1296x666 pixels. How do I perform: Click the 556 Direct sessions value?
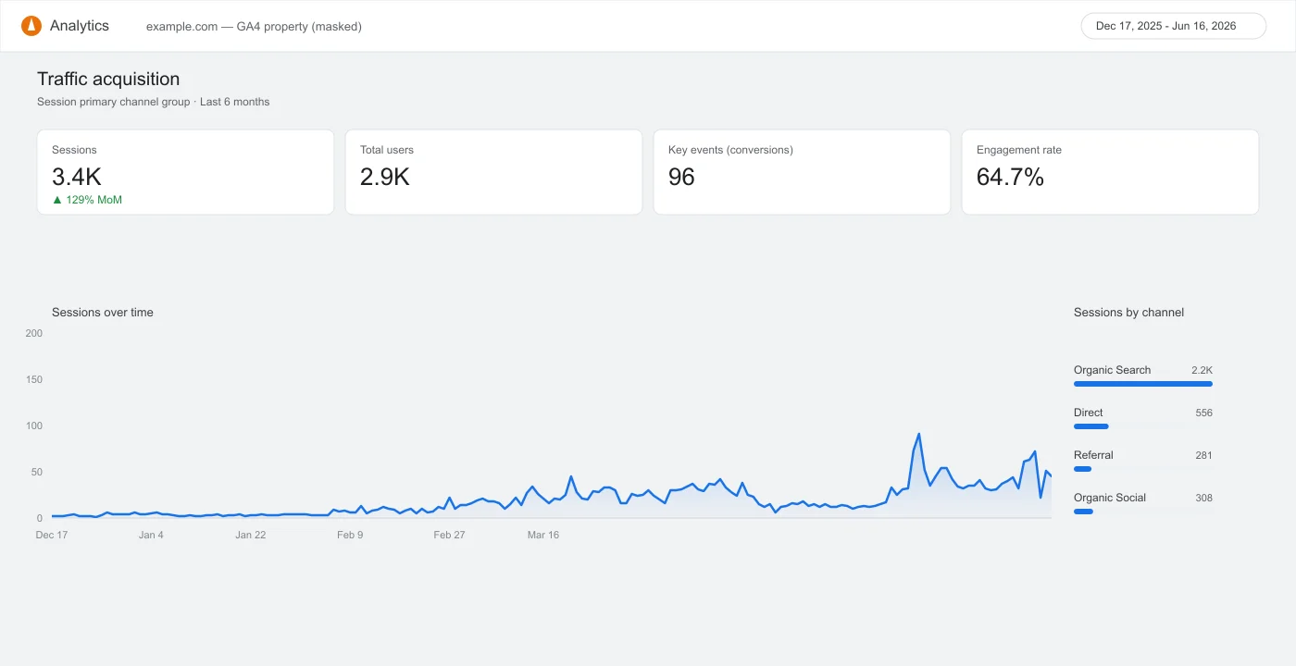click(1203, 413)
